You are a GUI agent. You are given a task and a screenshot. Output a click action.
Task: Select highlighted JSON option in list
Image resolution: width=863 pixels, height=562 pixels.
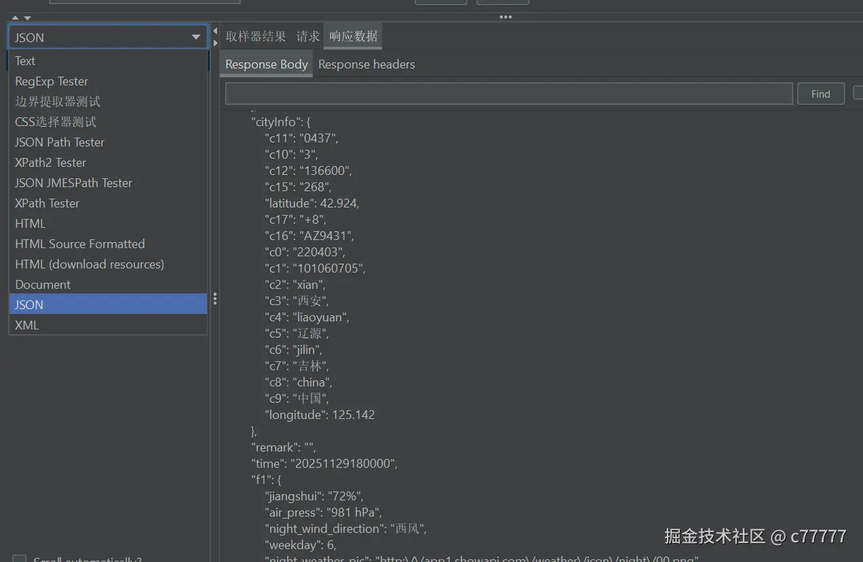(107, 304)
